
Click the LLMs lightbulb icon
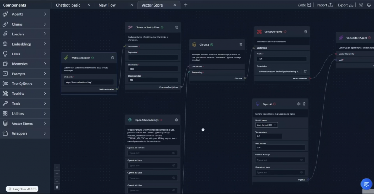pyautogui.click(x=5, y=54)
